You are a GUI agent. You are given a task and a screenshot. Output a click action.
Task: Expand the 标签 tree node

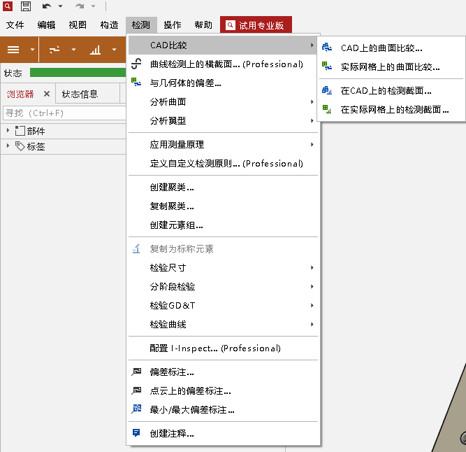tap(8, 146)
